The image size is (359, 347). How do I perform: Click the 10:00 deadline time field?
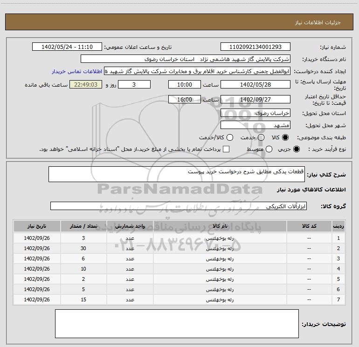(x=184, y=84)
